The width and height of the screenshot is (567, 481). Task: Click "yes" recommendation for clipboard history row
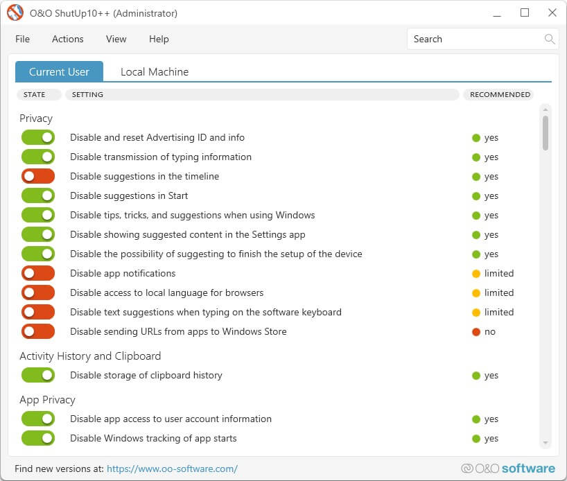click(x=485, y=376)
